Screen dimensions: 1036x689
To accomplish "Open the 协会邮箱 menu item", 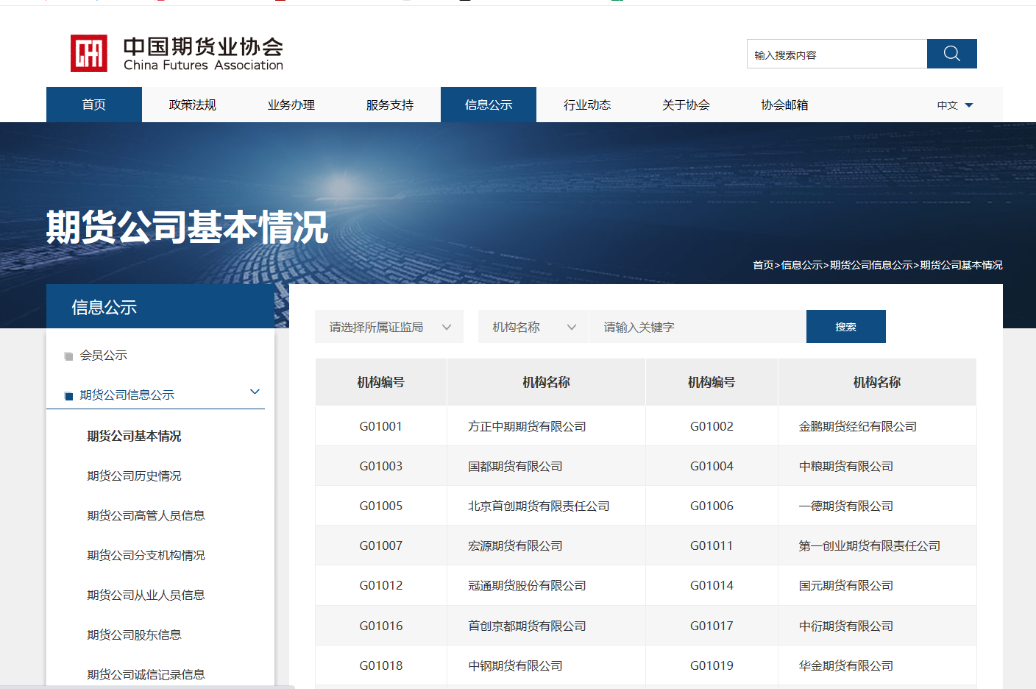I will pos(784,105).
